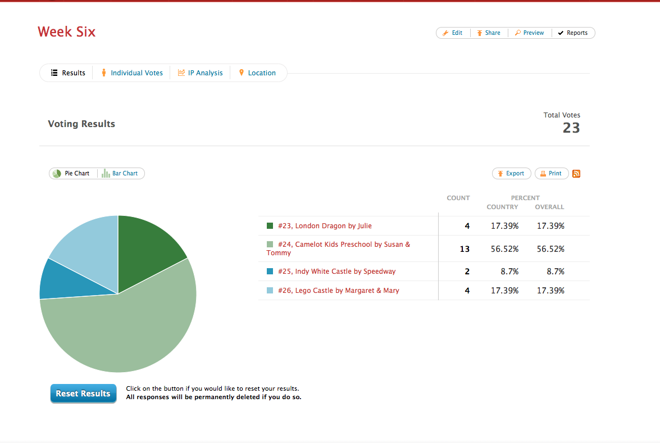Click the dark green #23 legend swatch
This screenshot has height=443, width=660.
[270, 225]
